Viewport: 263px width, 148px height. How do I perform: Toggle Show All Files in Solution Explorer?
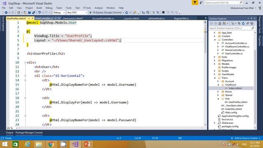[252, 23]
